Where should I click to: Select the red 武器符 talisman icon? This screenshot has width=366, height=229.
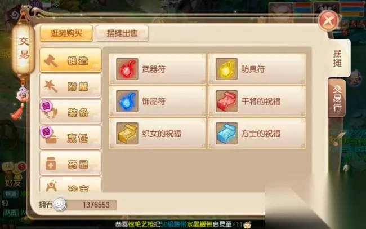click(x=127, y=69)
